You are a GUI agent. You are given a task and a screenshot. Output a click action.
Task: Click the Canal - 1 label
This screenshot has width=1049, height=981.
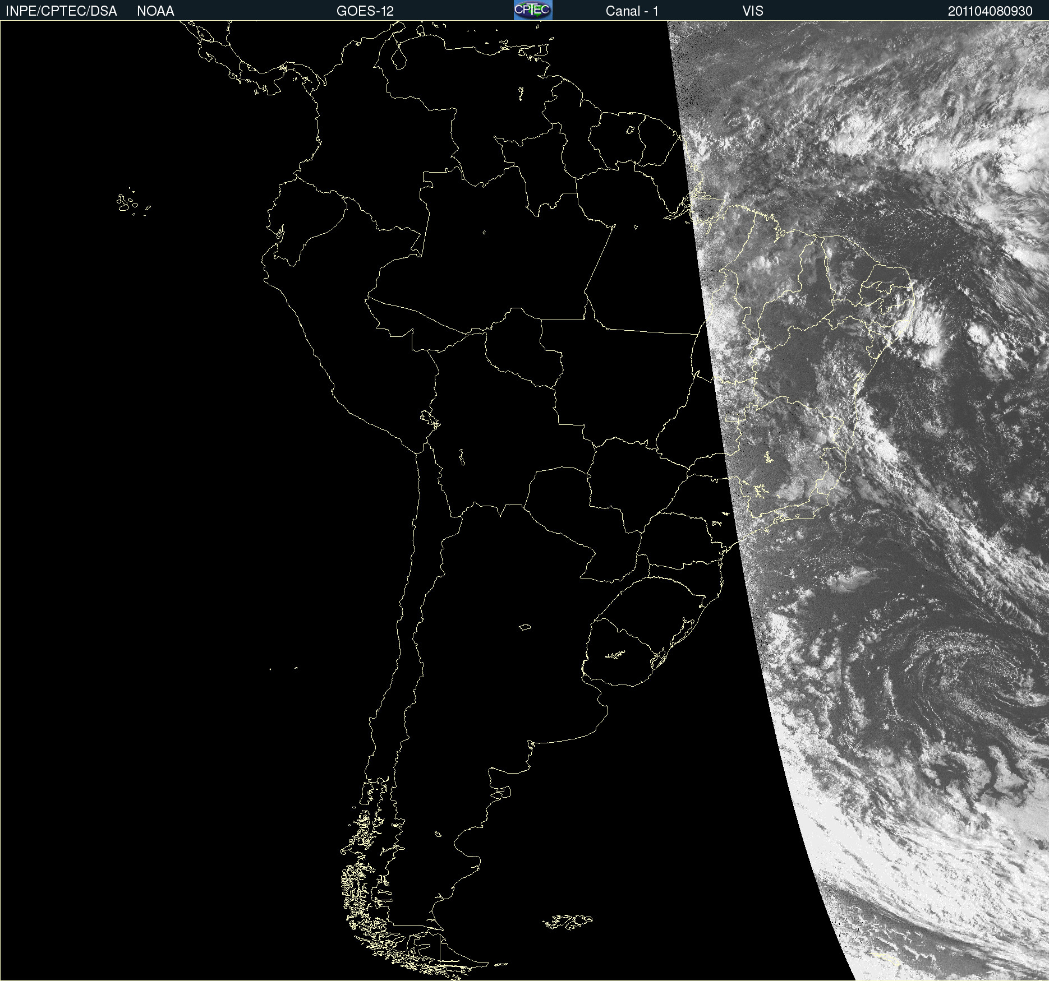[x=632, y=11]
